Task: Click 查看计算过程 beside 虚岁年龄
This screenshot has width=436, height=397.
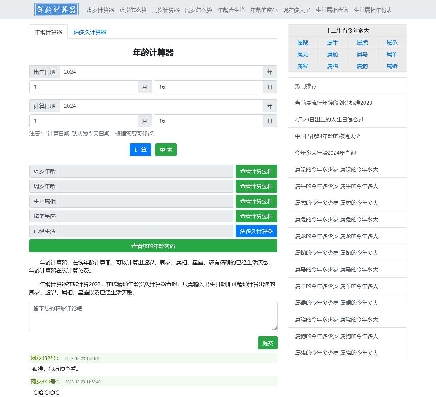Action: (256, 171)
